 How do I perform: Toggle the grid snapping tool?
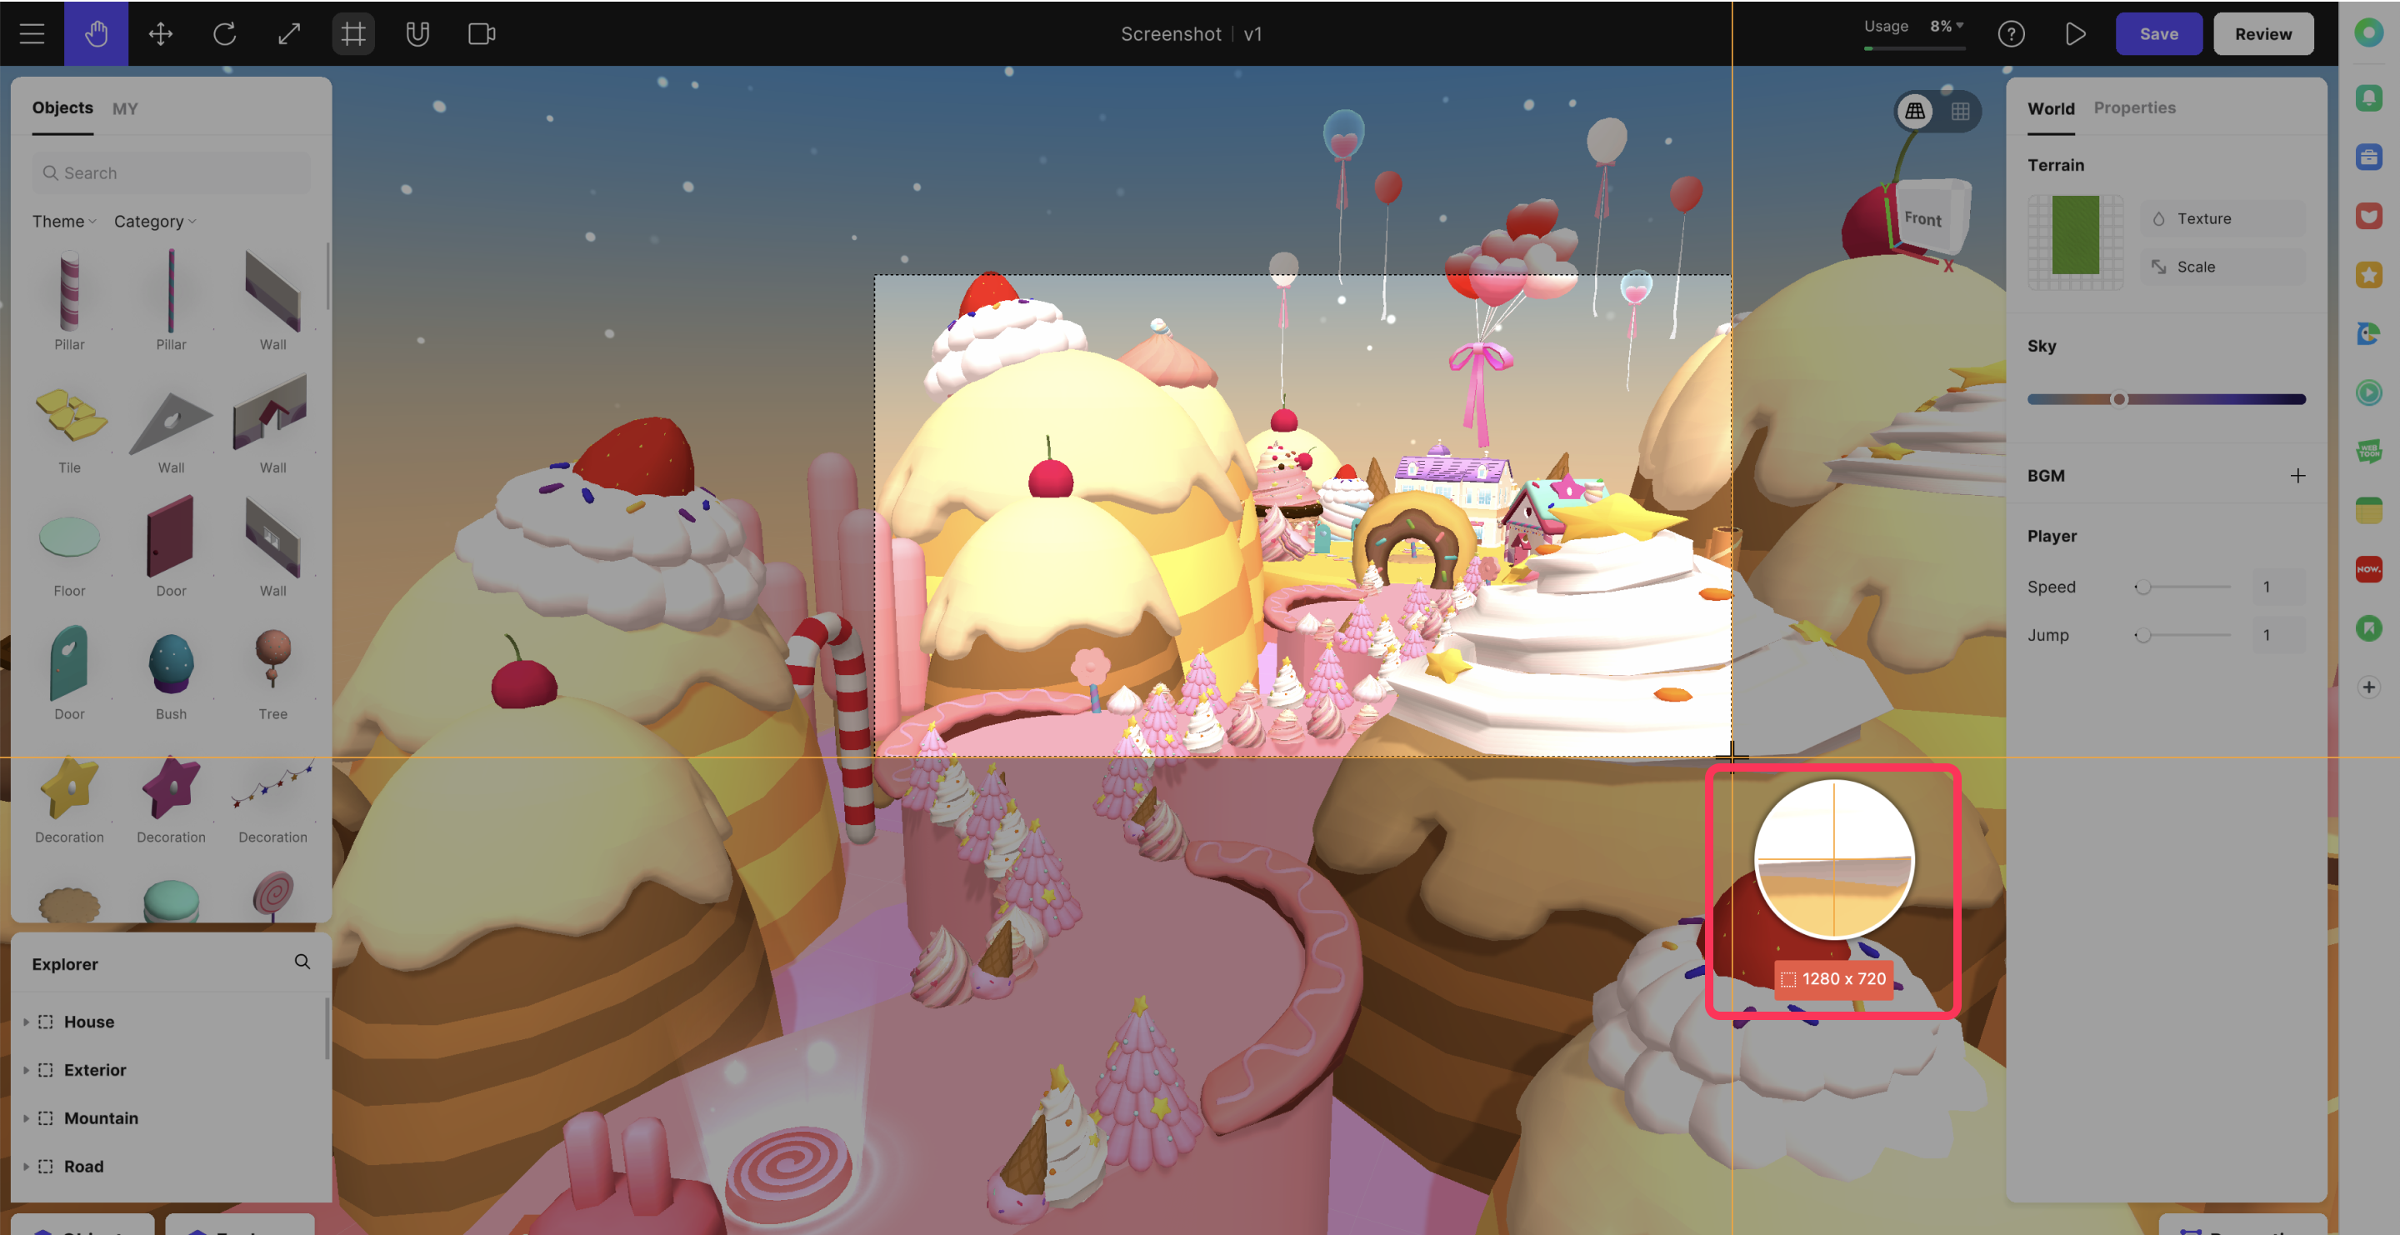pyautogui.click(x=353, y=33)
